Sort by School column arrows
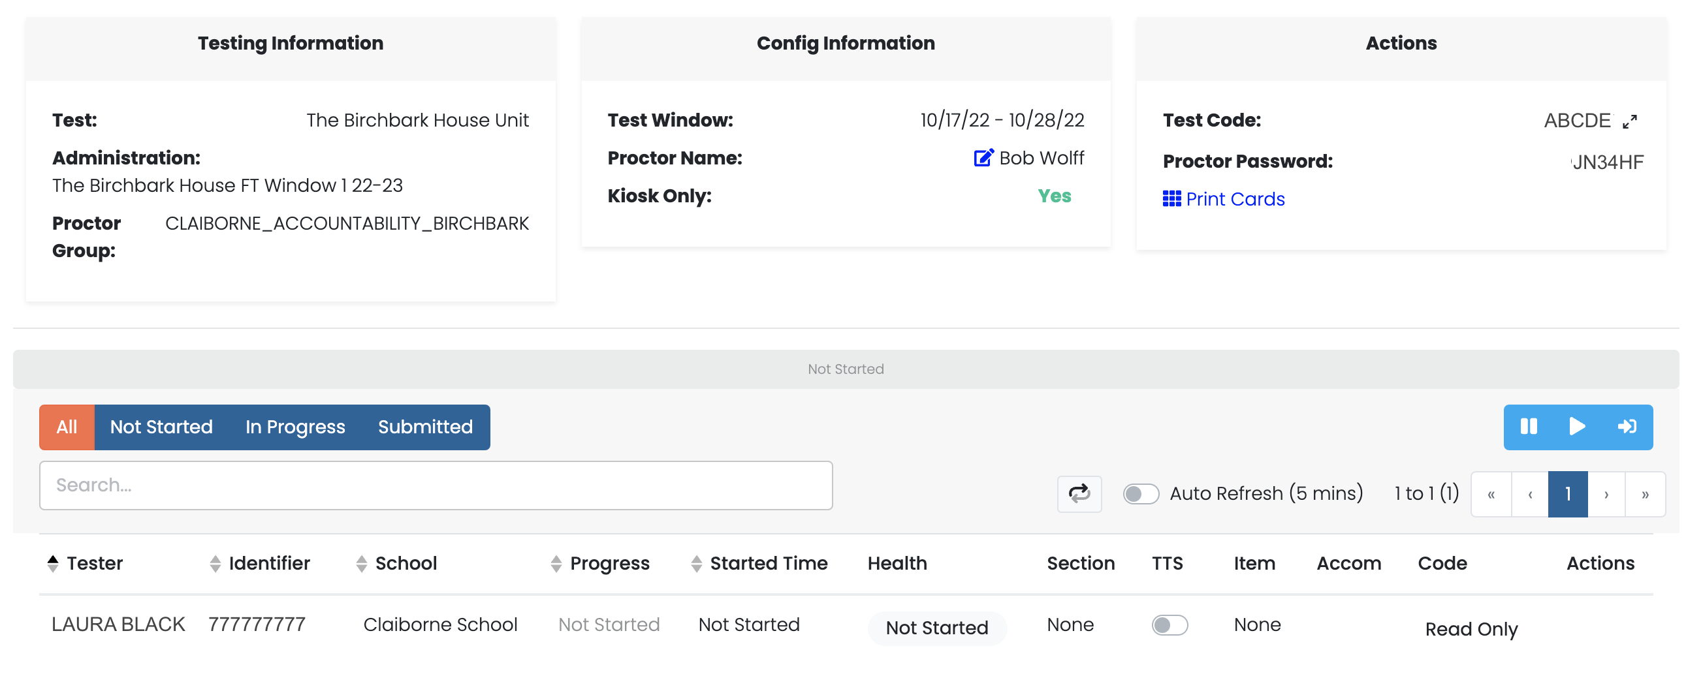 361,564
